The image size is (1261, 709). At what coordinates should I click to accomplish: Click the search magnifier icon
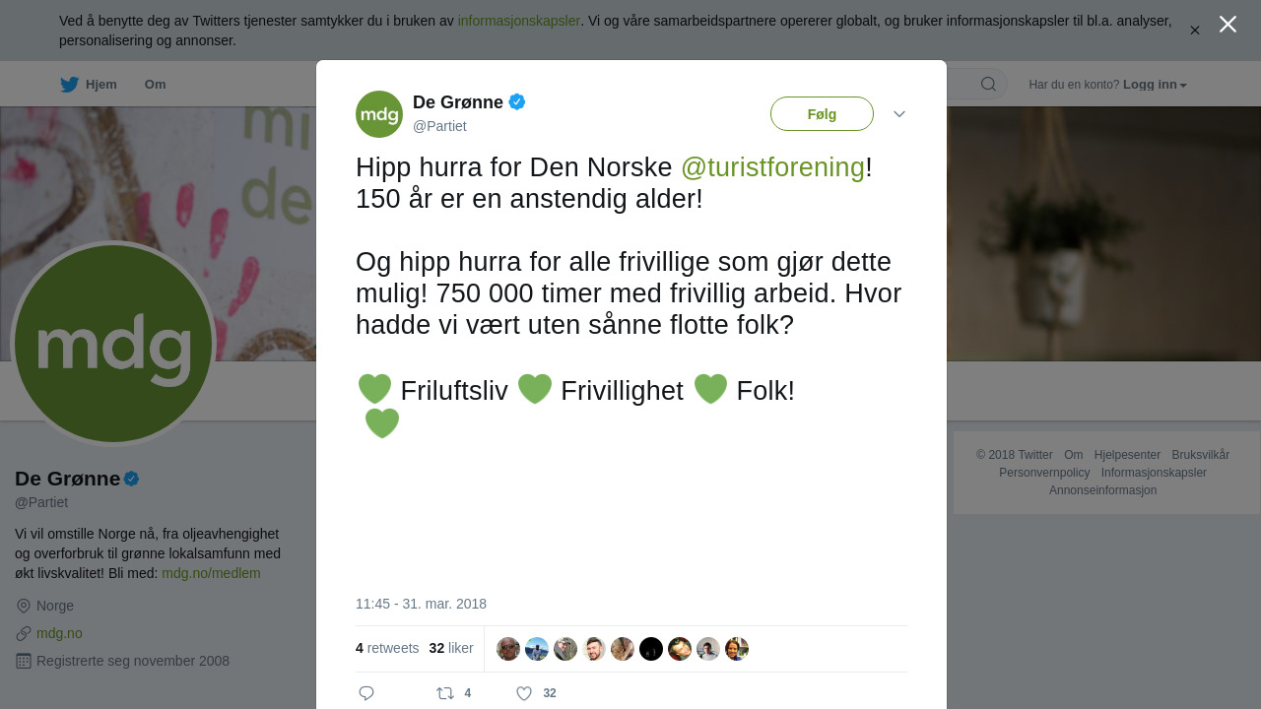click(988, 84)
